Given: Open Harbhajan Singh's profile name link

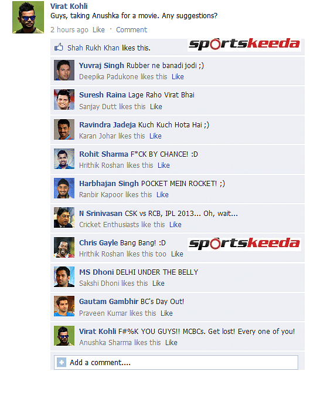Looking at the screenshot, I should 109,183.
